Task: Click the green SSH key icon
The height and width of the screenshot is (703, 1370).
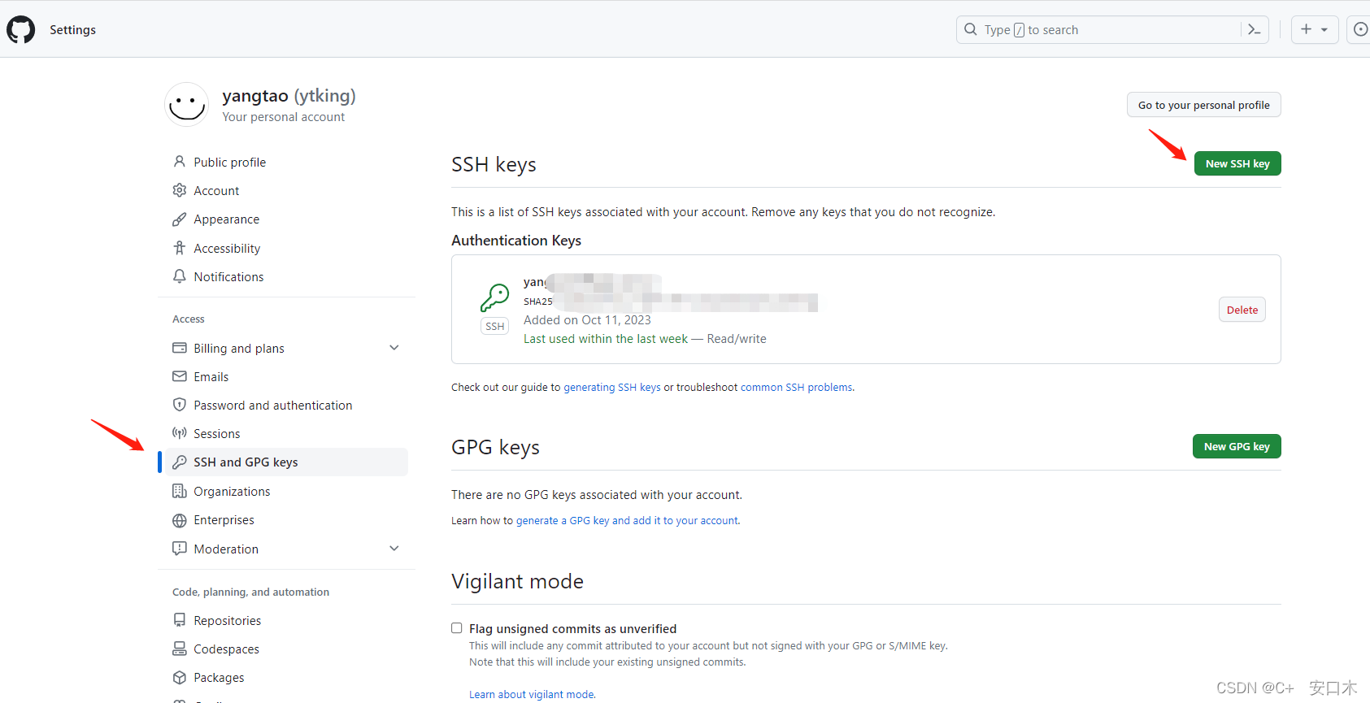Action: pyautogui.click(x=494, y=297)
